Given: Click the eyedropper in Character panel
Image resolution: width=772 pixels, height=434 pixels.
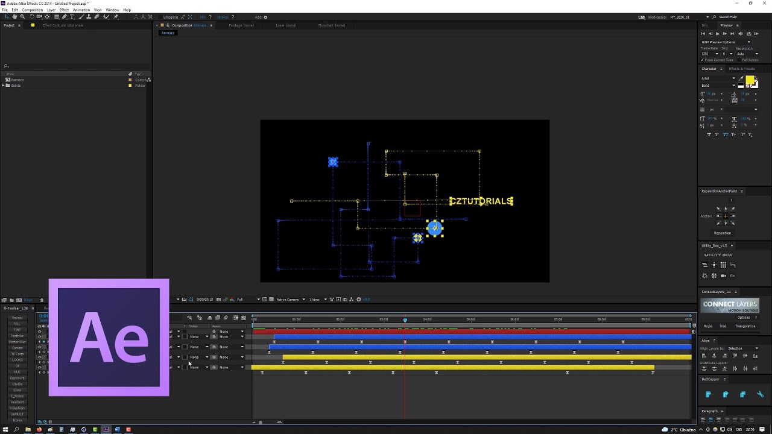Looking at the screenshot, I should click(x=741, y=78).
